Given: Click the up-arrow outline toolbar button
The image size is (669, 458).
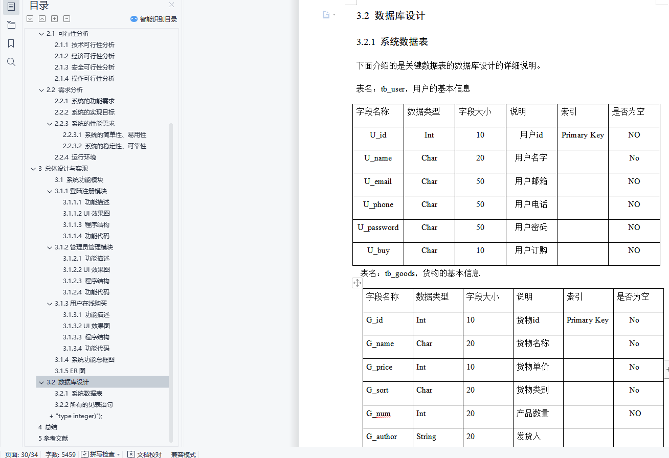Looking at the screenshot, I should (42, 19).
